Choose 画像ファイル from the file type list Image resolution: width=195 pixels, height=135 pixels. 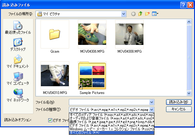[x=112, y=122]
